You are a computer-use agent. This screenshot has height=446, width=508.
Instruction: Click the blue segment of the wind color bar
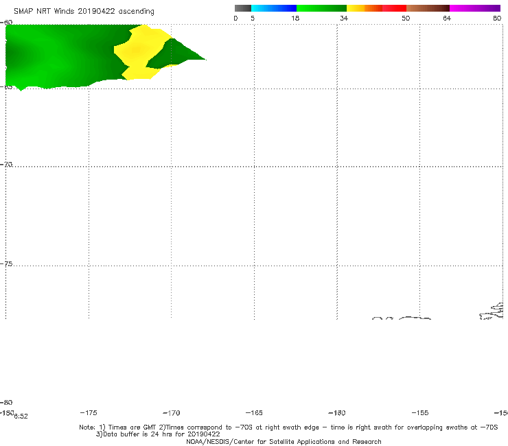274,8
